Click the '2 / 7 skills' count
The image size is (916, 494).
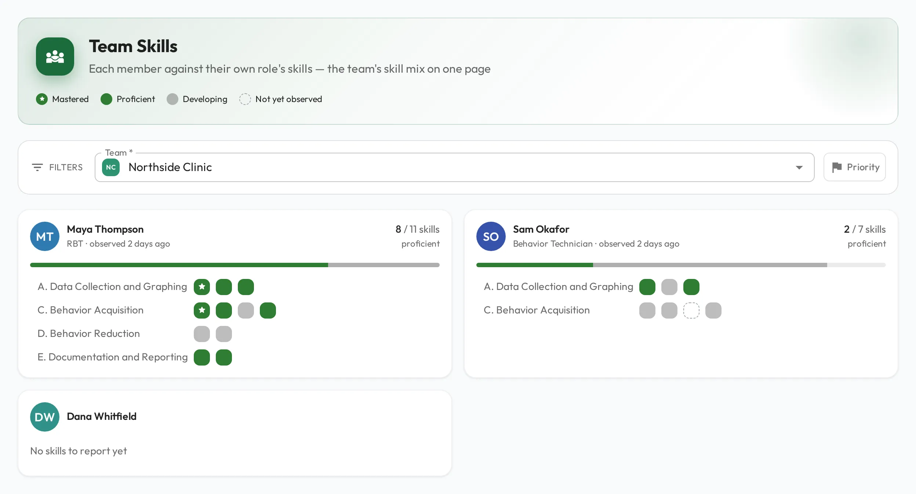click(x=865, y=229)
